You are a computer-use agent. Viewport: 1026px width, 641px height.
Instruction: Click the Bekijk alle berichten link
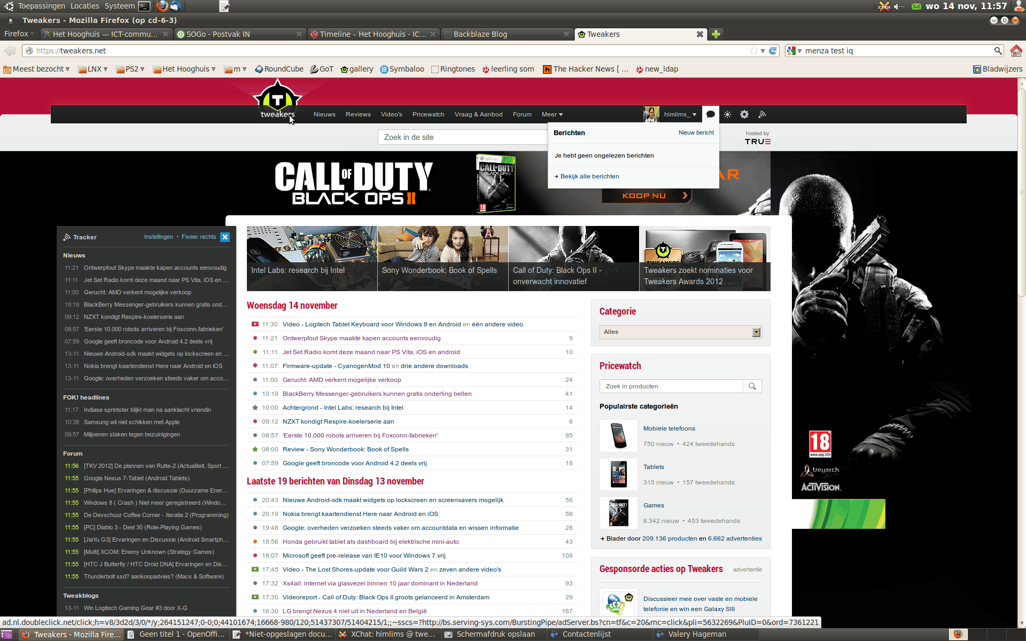(589, 176)
